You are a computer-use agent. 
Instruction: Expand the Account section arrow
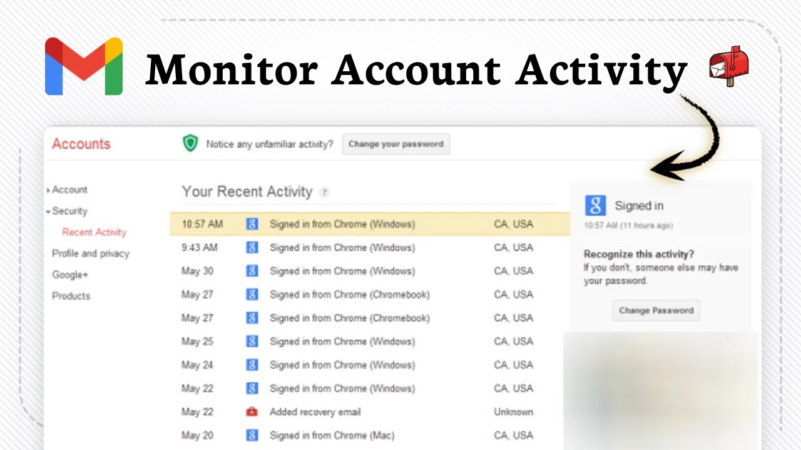(x=48, y=190)
